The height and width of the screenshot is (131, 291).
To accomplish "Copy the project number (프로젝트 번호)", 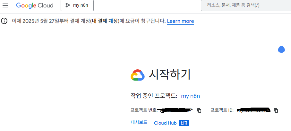I will click(x=199, y=110).
